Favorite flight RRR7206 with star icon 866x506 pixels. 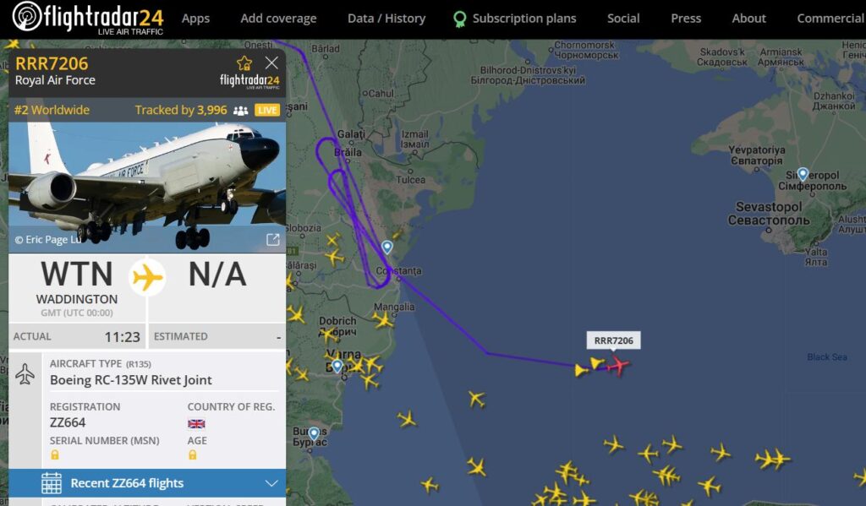(x=244, y=63)
